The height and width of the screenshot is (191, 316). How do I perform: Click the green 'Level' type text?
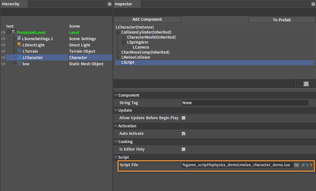tap(74, 32)
